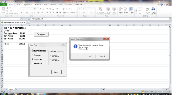Apply Accounting dollar number format
Screen dimensions: 176x95
click(80, 12)
